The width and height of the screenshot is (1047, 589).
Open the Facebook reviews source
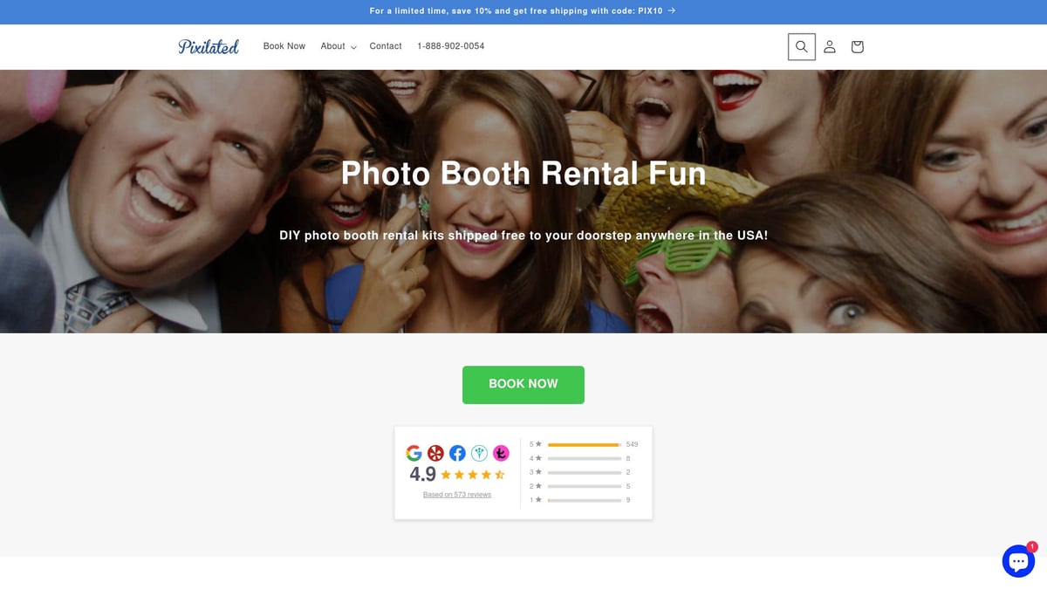pos(457,453)
